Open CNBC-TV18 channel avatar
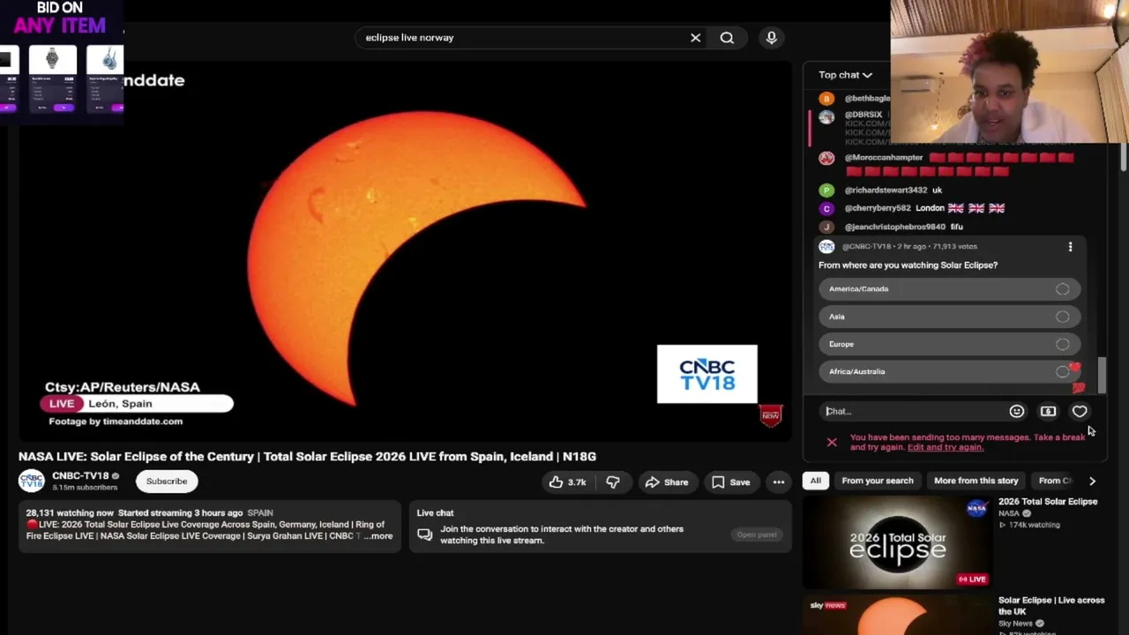The width and height of the screenshot is (1129, 635). point(32,481)
